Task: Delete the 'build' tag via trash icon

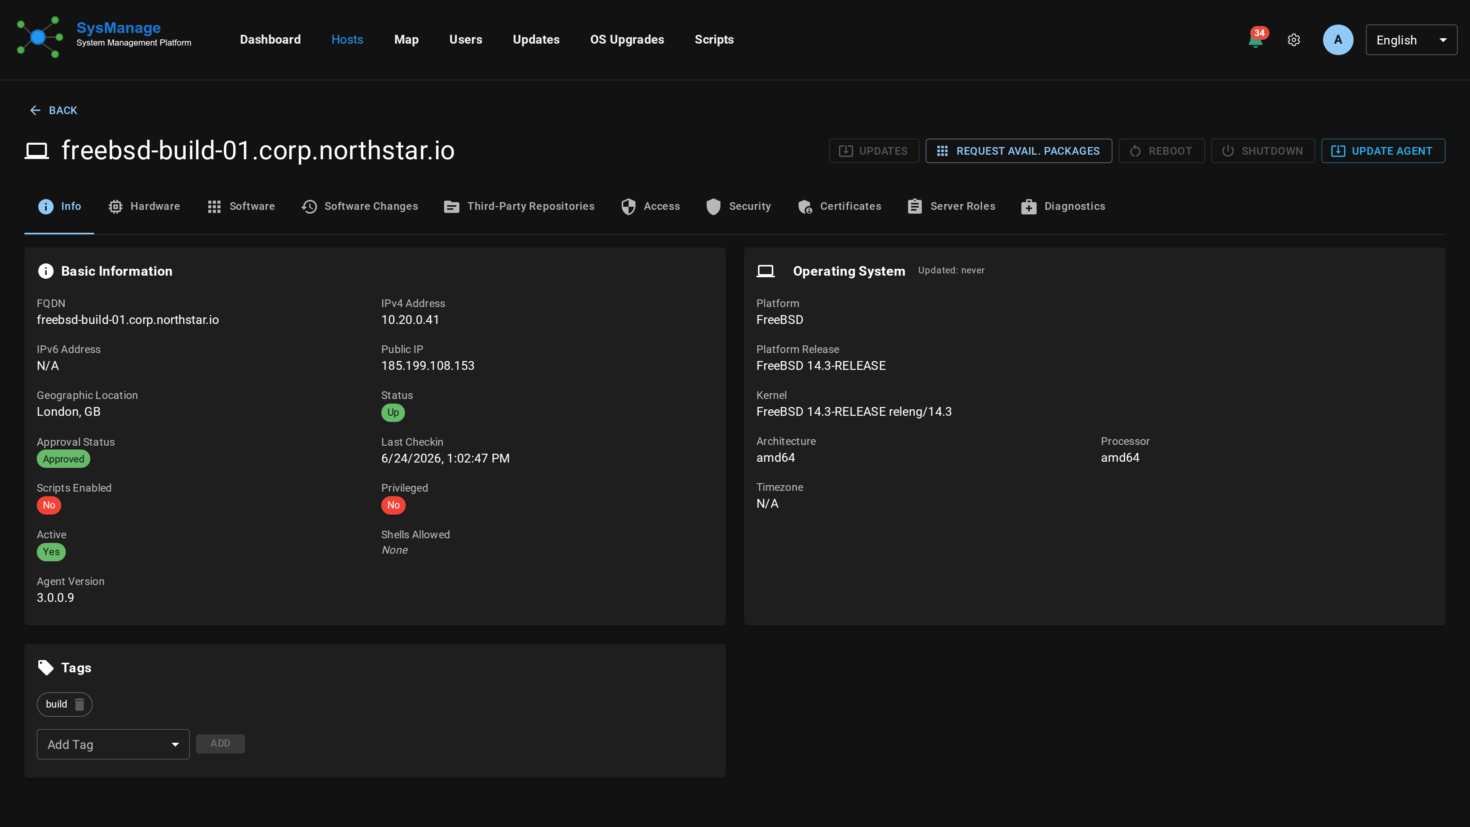Action: [80, 704]
